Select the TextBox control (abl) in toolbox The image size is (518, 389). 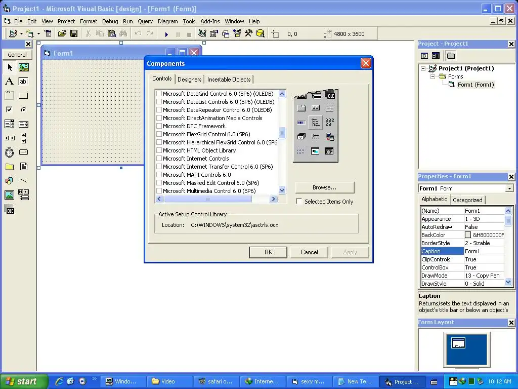[23, 82]
